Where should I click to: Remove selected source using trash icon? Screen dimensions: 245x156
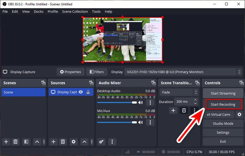(63, 142)
